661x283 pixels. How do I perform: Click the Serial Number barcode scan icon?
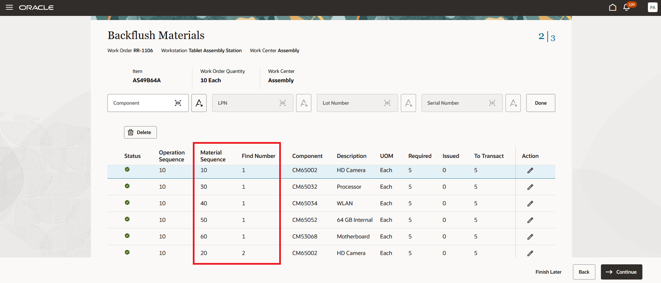[492, 103]
